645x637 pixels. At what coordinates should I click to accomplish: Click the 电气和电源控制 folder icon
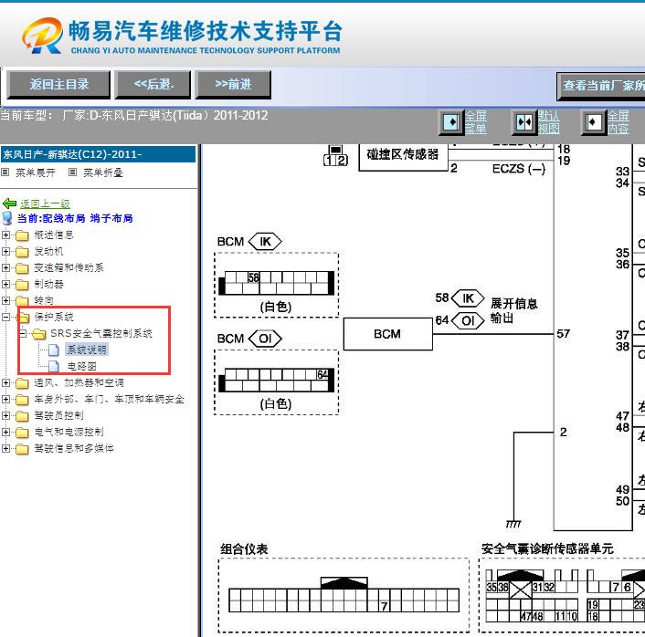point(22,433)
